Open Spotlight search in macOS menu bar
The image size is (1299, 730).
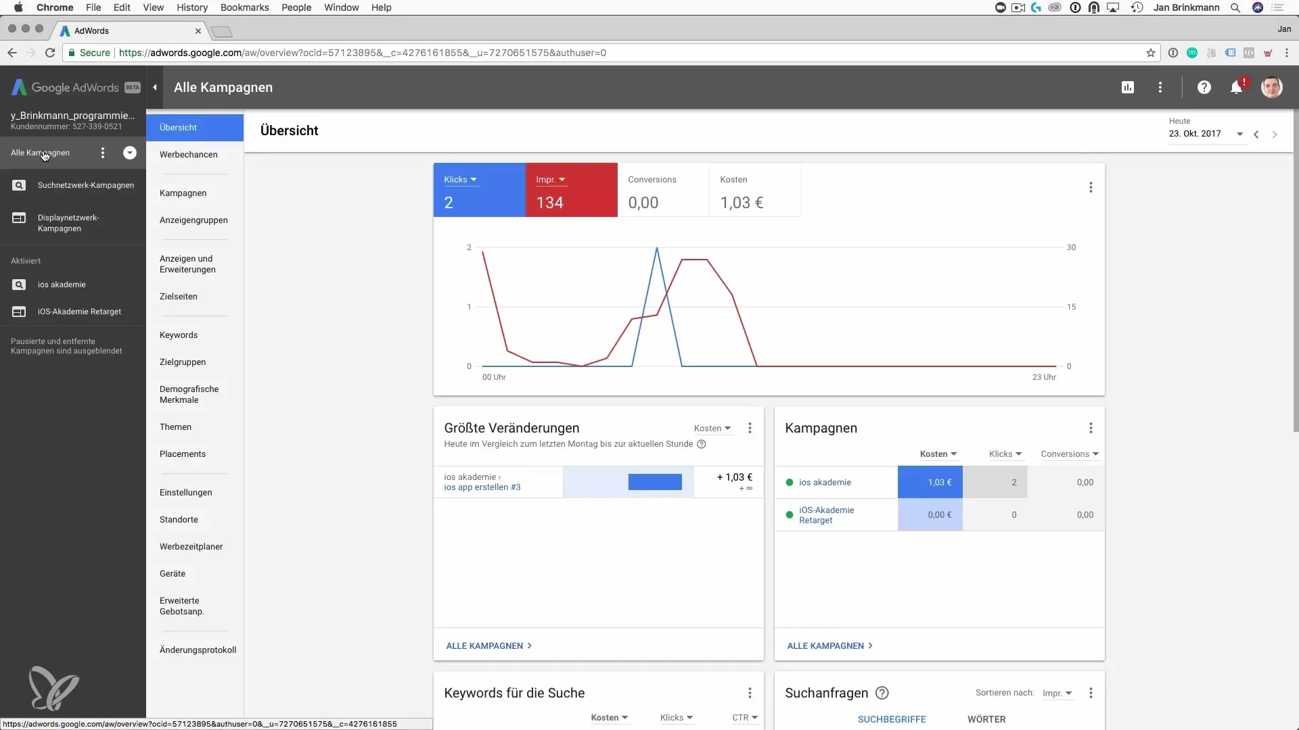click(1235, 7)
